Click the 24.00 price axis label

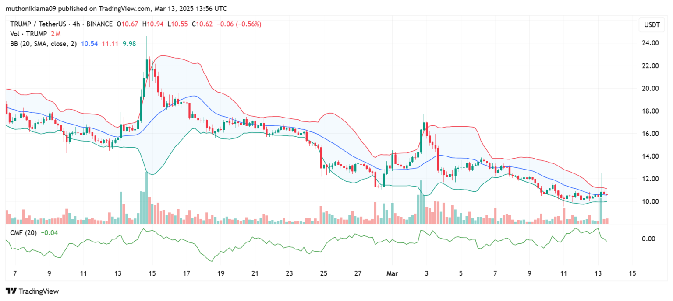pos(651,43)
